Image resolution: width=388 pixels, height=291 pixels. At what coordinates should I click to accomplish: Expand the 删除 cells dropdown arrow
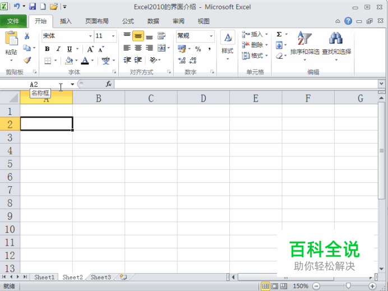tap(266, 45)
